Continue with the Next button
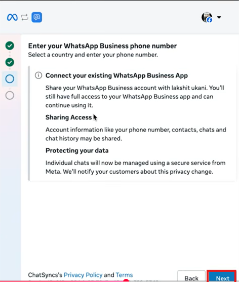The height and width of the screenshot is (282, 239). coord(223,277)
